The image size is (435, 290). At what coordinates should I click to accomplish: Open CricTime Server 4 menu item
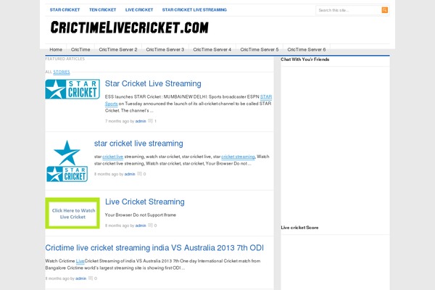click(x=212, y=49)
